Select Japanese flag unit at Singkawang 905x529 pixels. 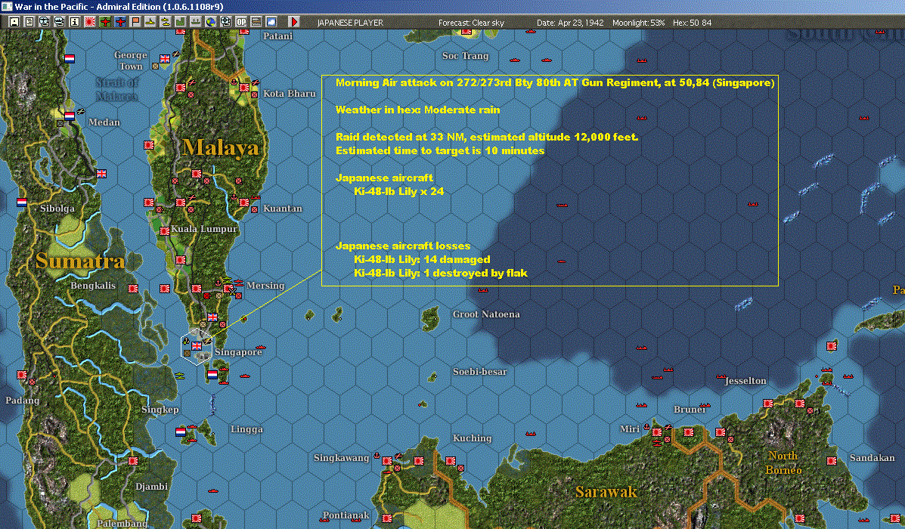pos(387,461)
